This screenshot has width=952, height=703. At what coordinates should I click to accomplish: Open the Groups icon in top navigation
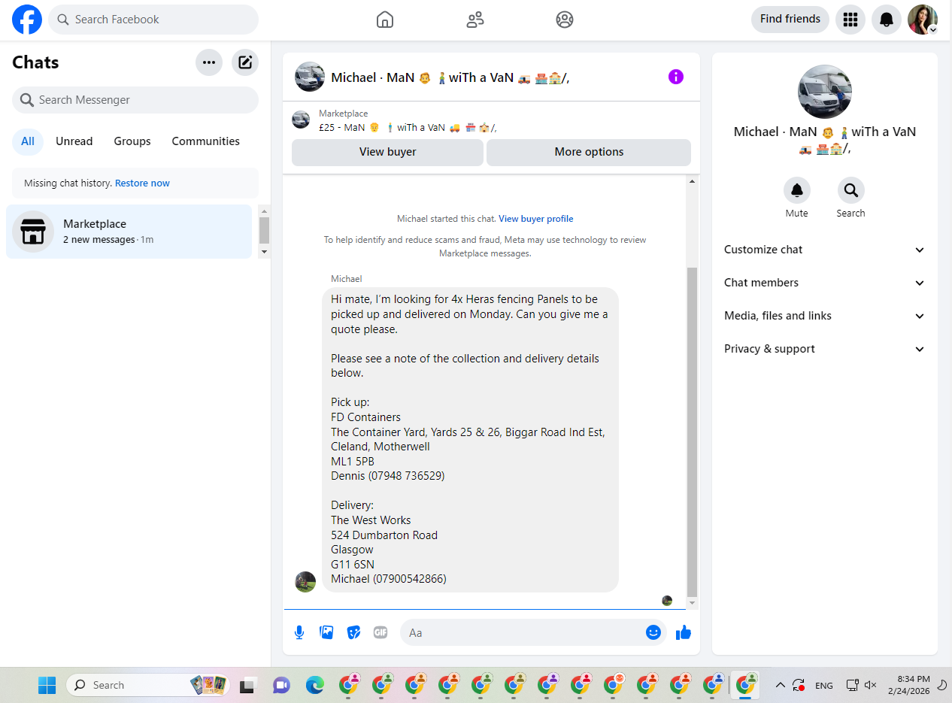[x=565, y=20]
